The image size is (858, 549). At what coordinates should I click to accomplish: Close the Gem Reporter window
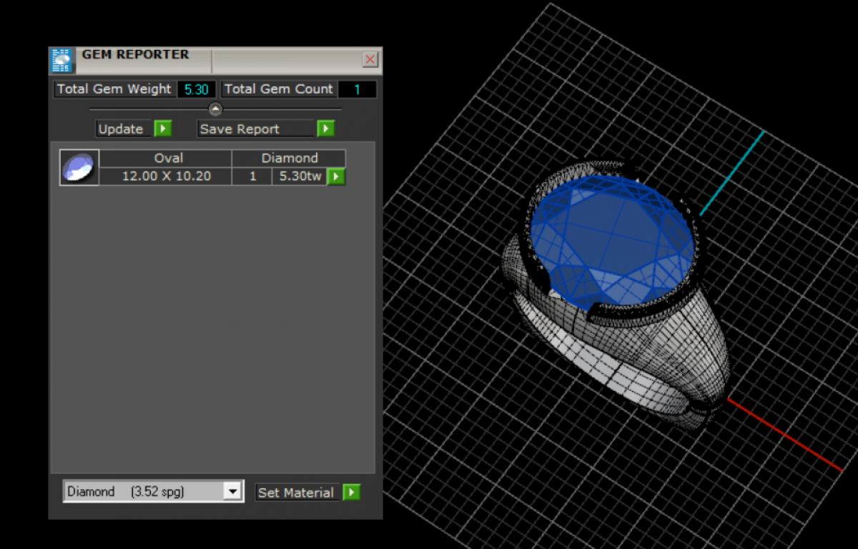coord(370,59)
